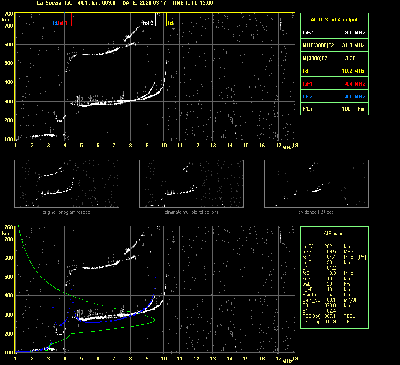The width and height of the screenshot is (400, 365).
Task: Select the foF2 9.5 MHz value cell
Action: [355, 32]
